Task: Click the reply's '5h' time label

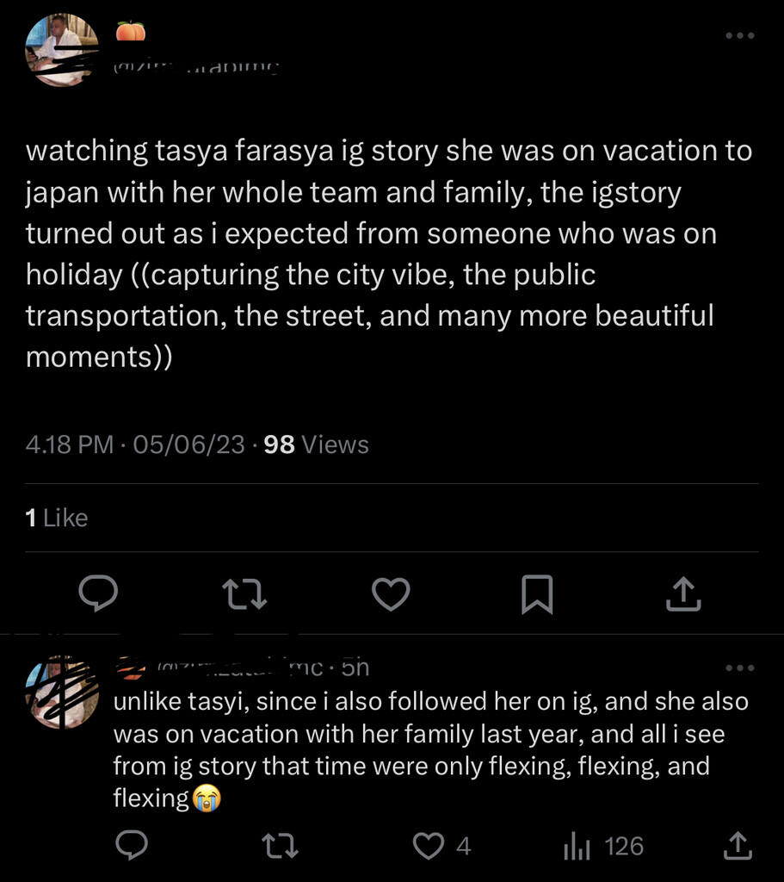Action: [x=355, y=667]
